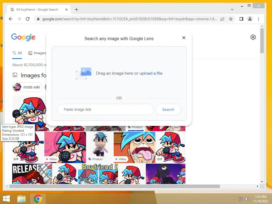Open the Chrome profile avatar icon
This screenshot has height=204, width=272.
pos(250,19)
